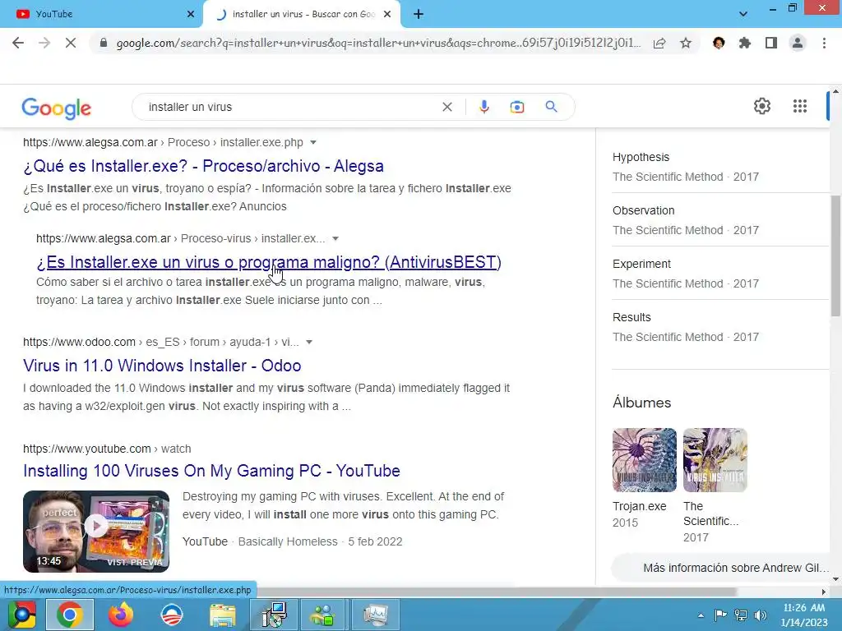Toggle the browser side panel icon

point(771,43)
